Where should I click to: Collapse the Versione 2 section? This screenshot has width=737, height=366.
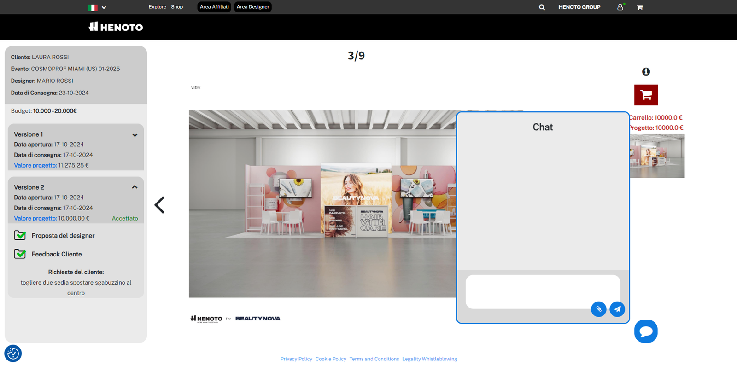135,187
